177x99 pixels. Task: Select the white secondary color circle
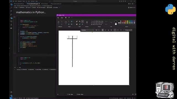116,24
